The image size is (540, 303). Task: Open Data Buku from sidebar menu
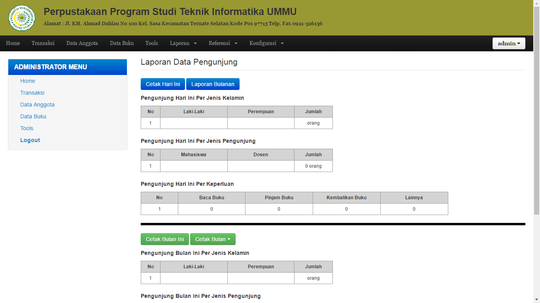(x=33, y=116)
